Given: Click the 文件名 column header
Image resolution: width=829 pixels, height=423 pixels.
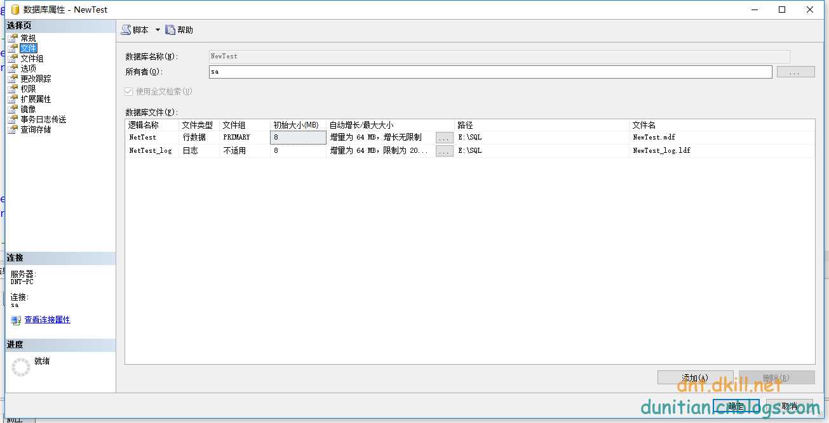Looking at the screenshot, I should 722,125.
